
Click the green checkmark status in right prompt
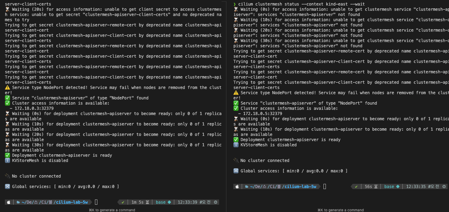click(x=356, y=187)
